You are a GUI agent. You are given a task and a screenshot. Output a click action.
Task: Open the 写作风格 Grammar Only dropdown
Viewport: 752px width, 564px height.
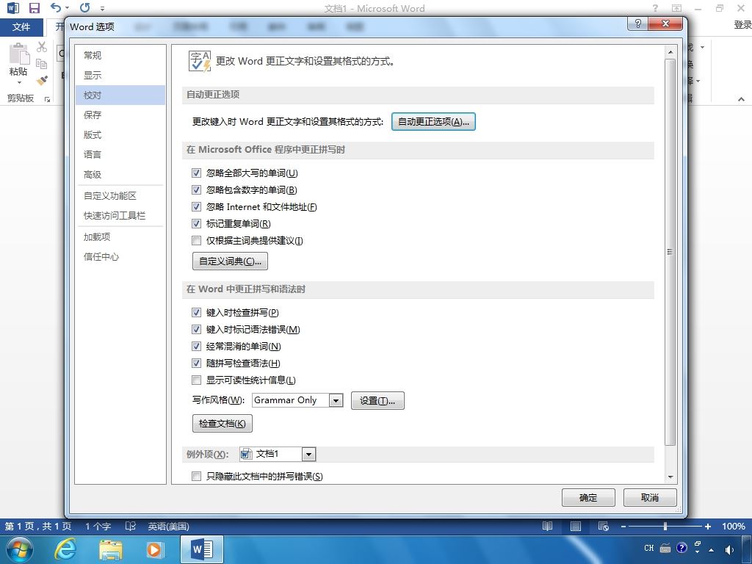(x=336, y=400)
